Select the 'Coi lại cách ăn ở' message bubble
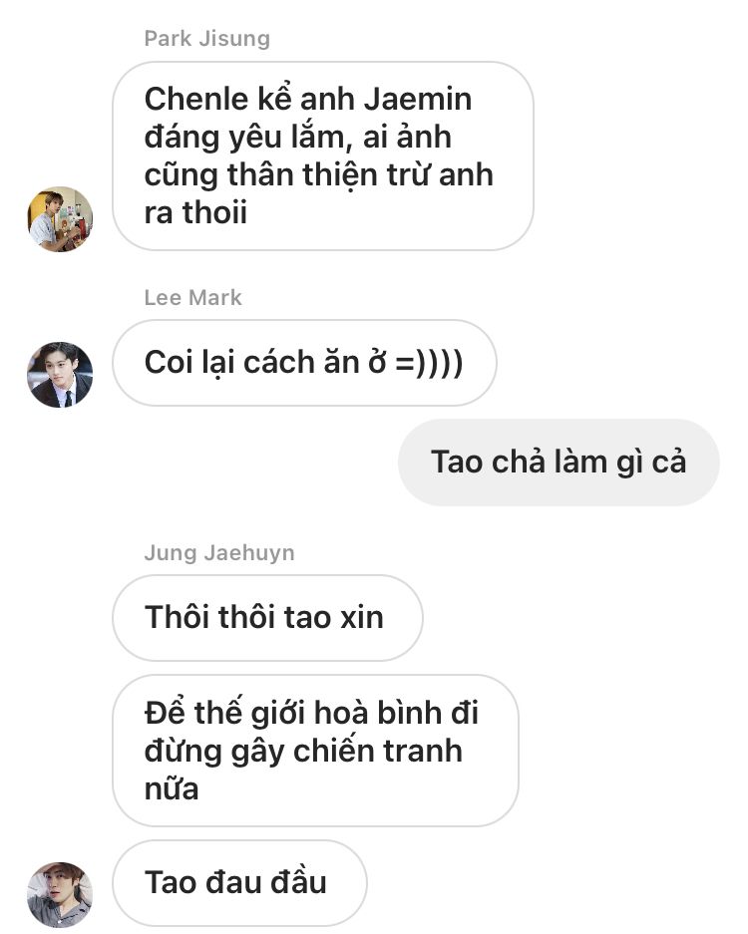 point(304,363)
